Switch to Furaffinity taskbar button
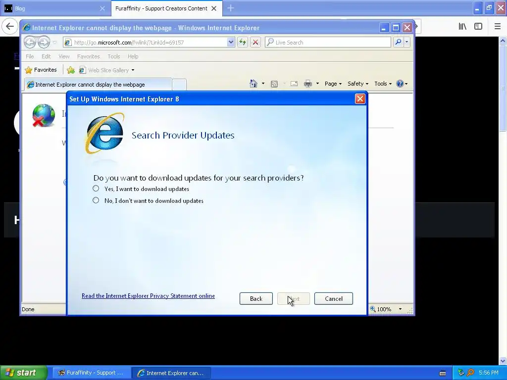The width and height of the screenshot is (507, 380). pos(92,373)
